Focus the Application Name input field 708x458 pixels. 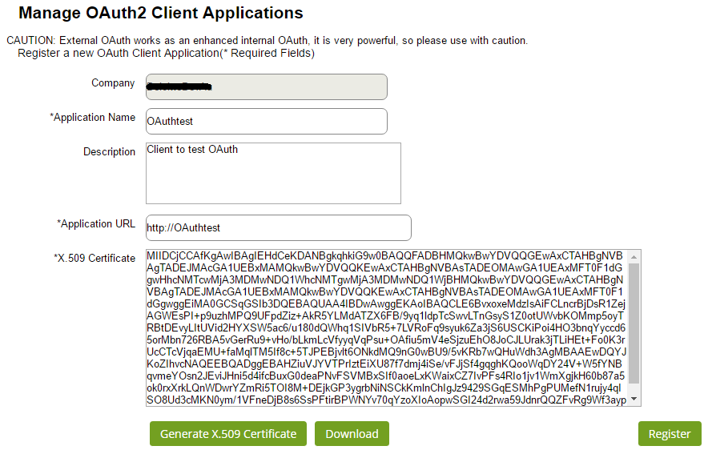pyautogui.click(x=267, y=121)
